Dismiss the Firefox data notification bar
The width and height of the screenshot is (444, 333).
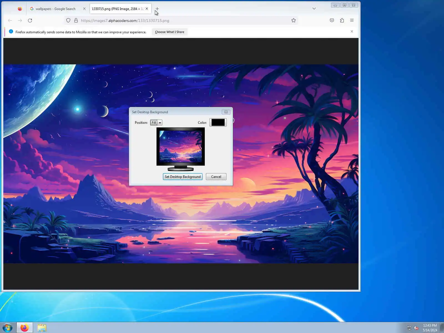(x=352, y=32)
